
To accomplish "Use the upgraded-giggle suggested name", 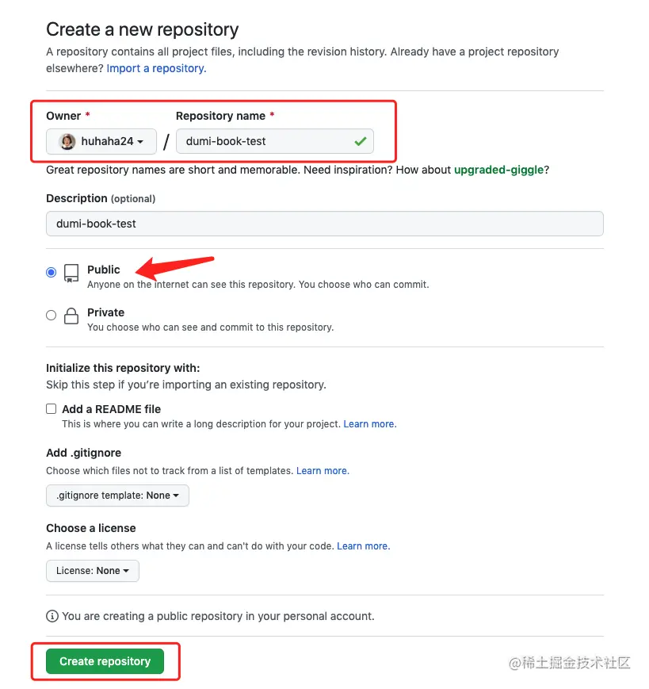I will click(x=498, y=170).
